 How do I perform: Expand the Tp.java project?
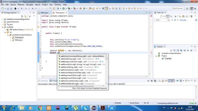pos(2,24)
